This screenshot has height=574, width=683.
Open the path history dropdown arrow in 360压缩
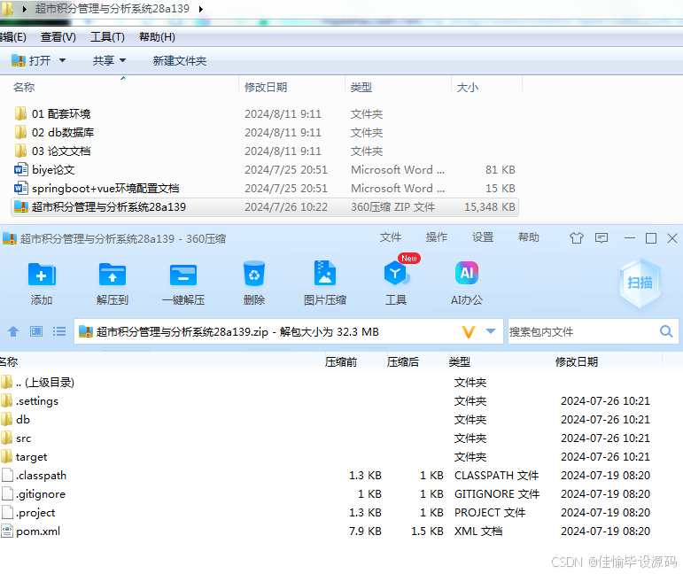[491, 331]
